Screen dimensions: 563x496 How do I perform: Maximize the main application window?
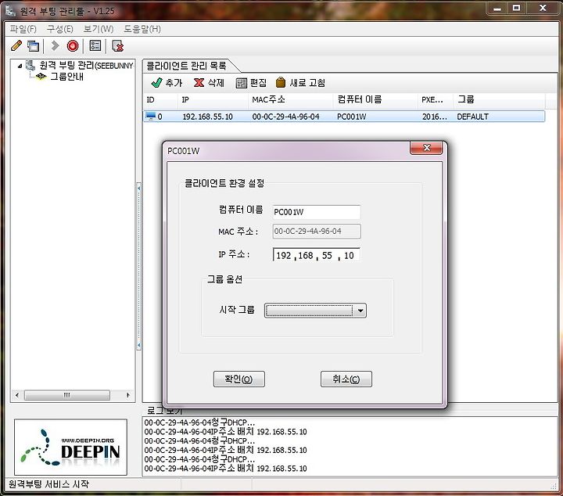tap(516, 9)
